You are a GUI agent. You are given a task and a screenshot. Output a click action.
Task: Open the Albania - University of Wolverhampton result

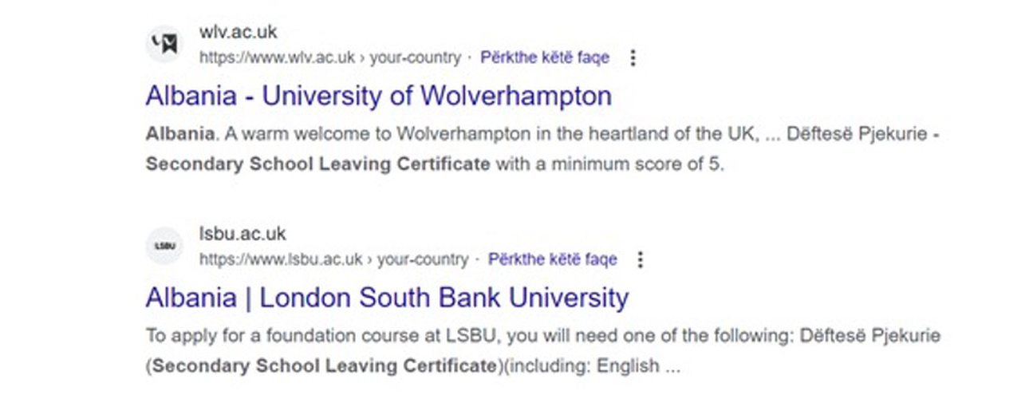pyautogui.click(x=379, y=96)
